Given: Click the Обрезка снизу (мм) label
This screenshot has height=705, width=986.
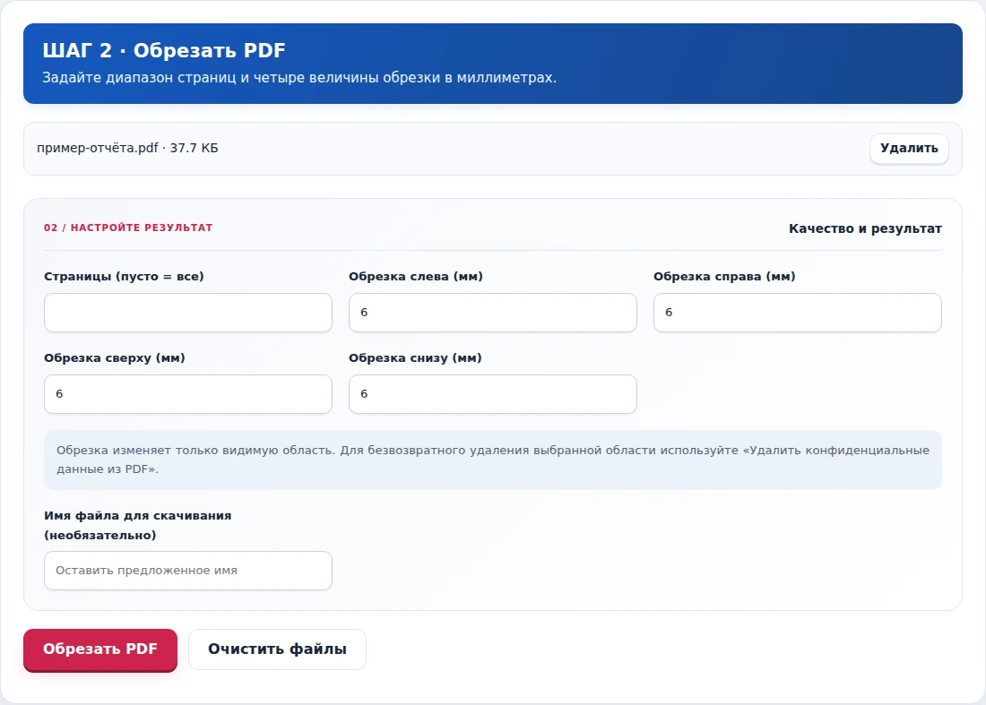Looking at the screenshot, I should coord(415,358).
